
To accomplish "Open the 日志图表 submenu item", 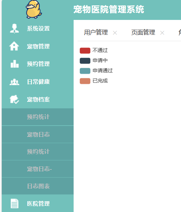I will (x=37, y=186).
